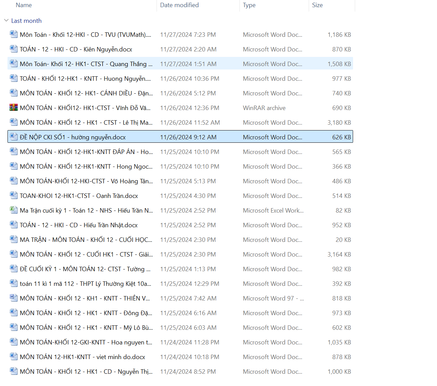Image resolution: width=437 pixels, height=386 pixels.
Task: Select archive name MÔN TOÁN KHỐI12 Vĩnh Đỗ
Action: coord(85,108)
